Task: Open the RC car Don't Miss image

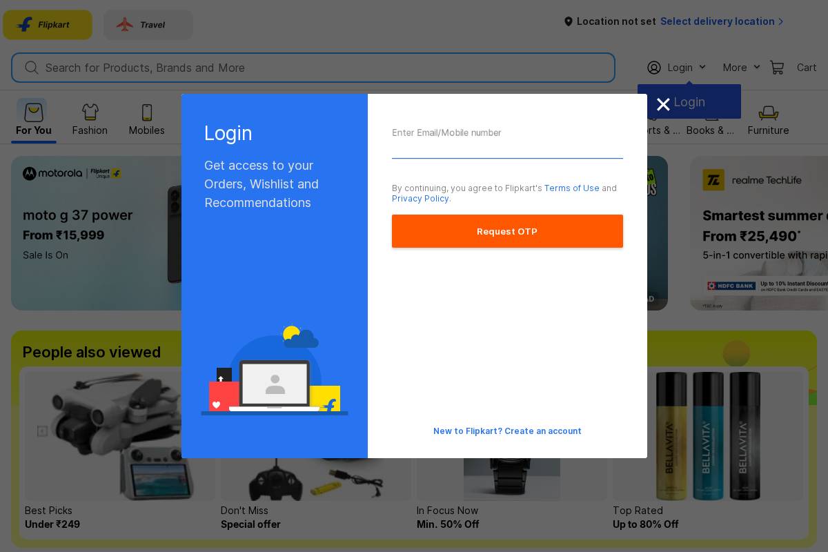Action: (x=315, y=480)
